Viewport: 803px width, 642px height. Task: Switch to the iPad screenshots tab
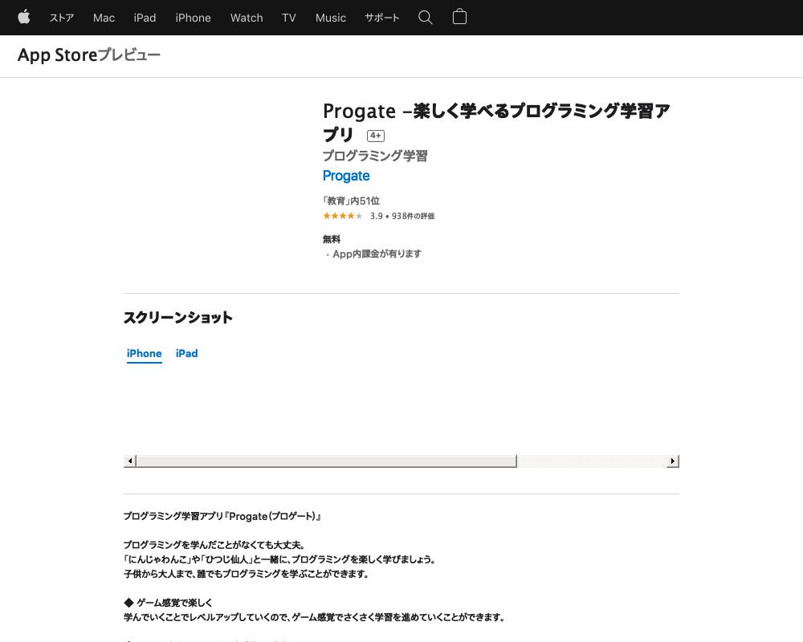point(186,353)
